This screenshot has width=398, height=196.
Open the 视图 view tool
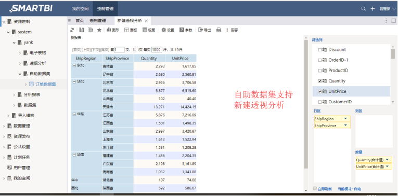(x=149, y=30)
